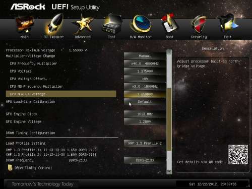
Task: Click the XMP 1.3 Profile 1 info line
Action: click(51, 150)
